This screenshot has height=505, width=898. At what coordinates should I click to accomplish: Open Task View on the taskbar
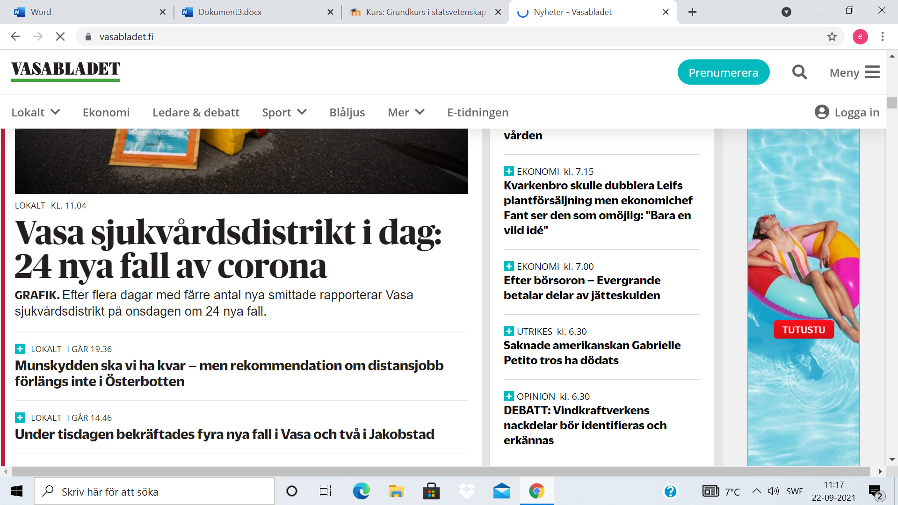pyautogui.click(x=325, y=491)
